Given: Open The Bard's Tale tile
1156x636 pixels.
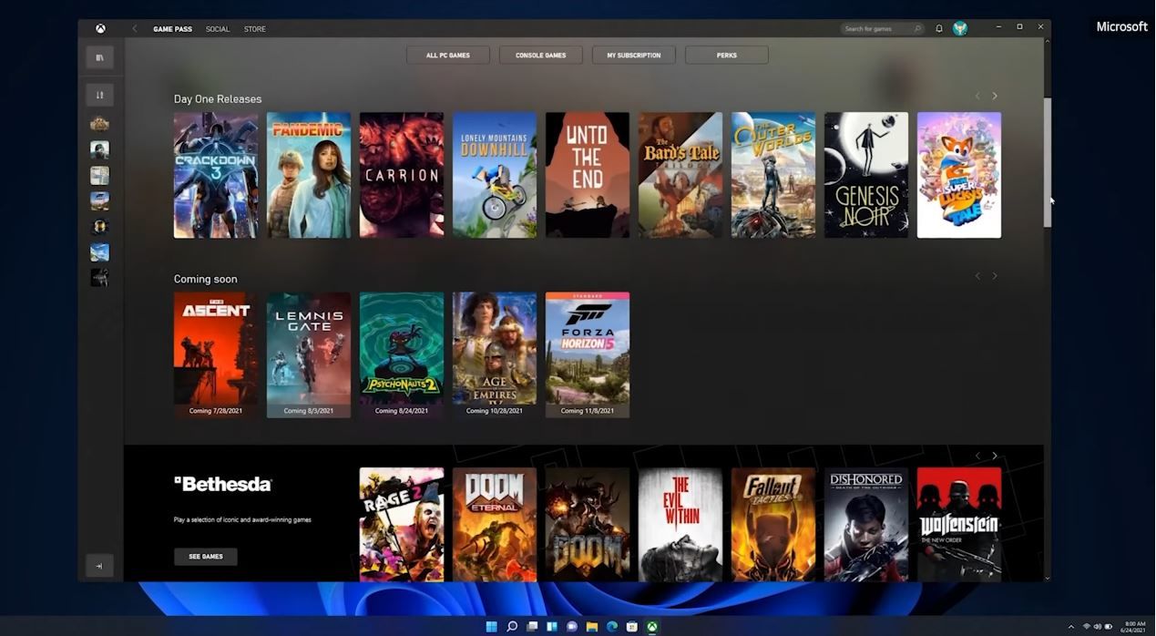Looking at the screenshot, I should [680, 175].
